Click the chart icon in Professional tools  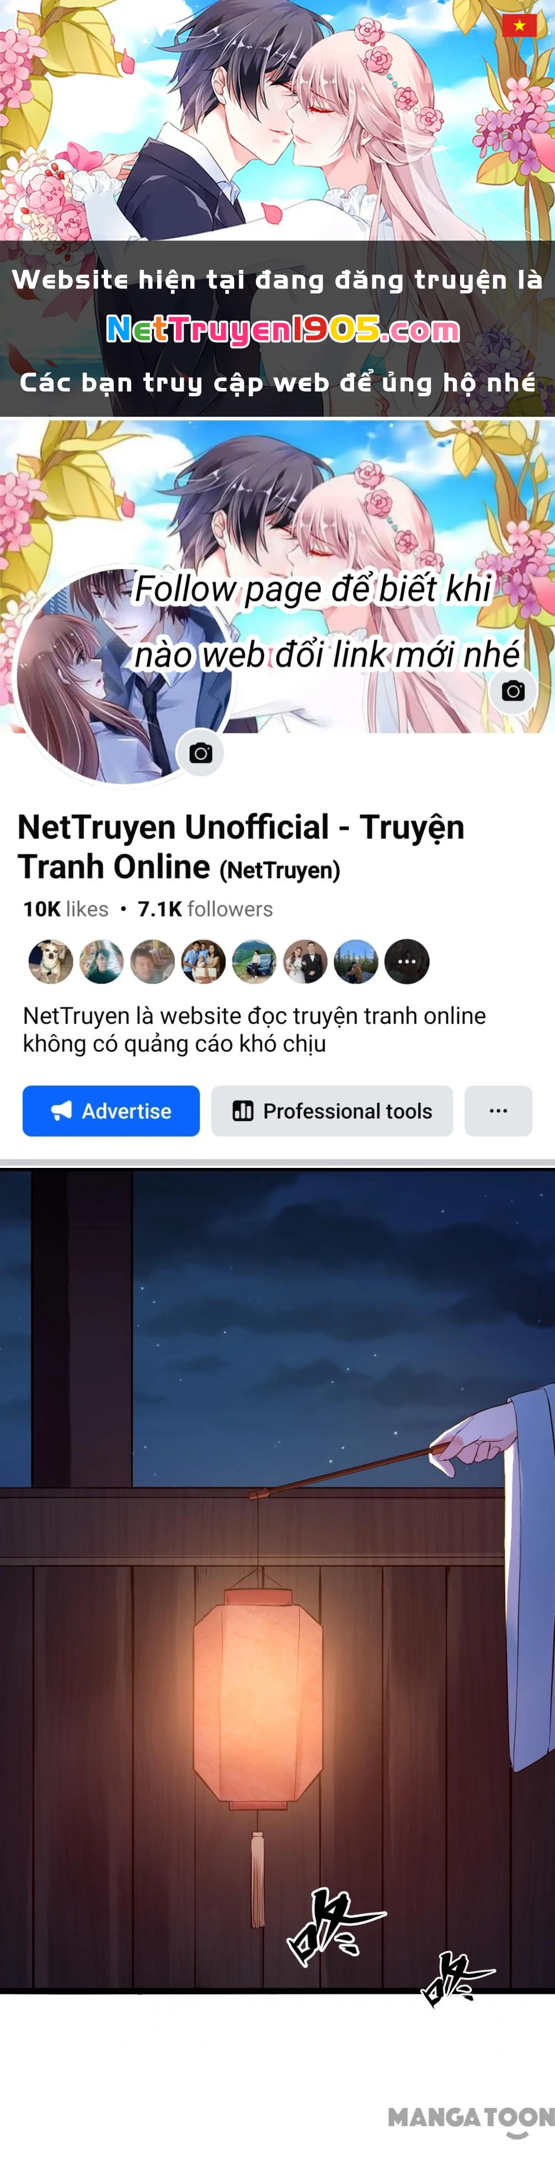click(243, 1111)
